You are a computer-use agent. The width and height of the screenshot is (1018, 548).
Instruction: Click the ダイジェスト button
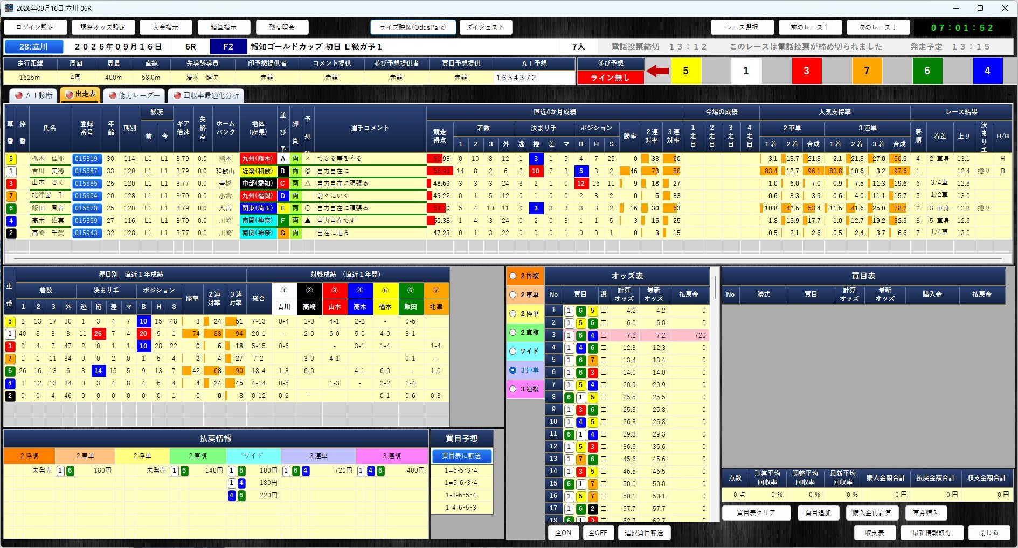click(486, 27)
